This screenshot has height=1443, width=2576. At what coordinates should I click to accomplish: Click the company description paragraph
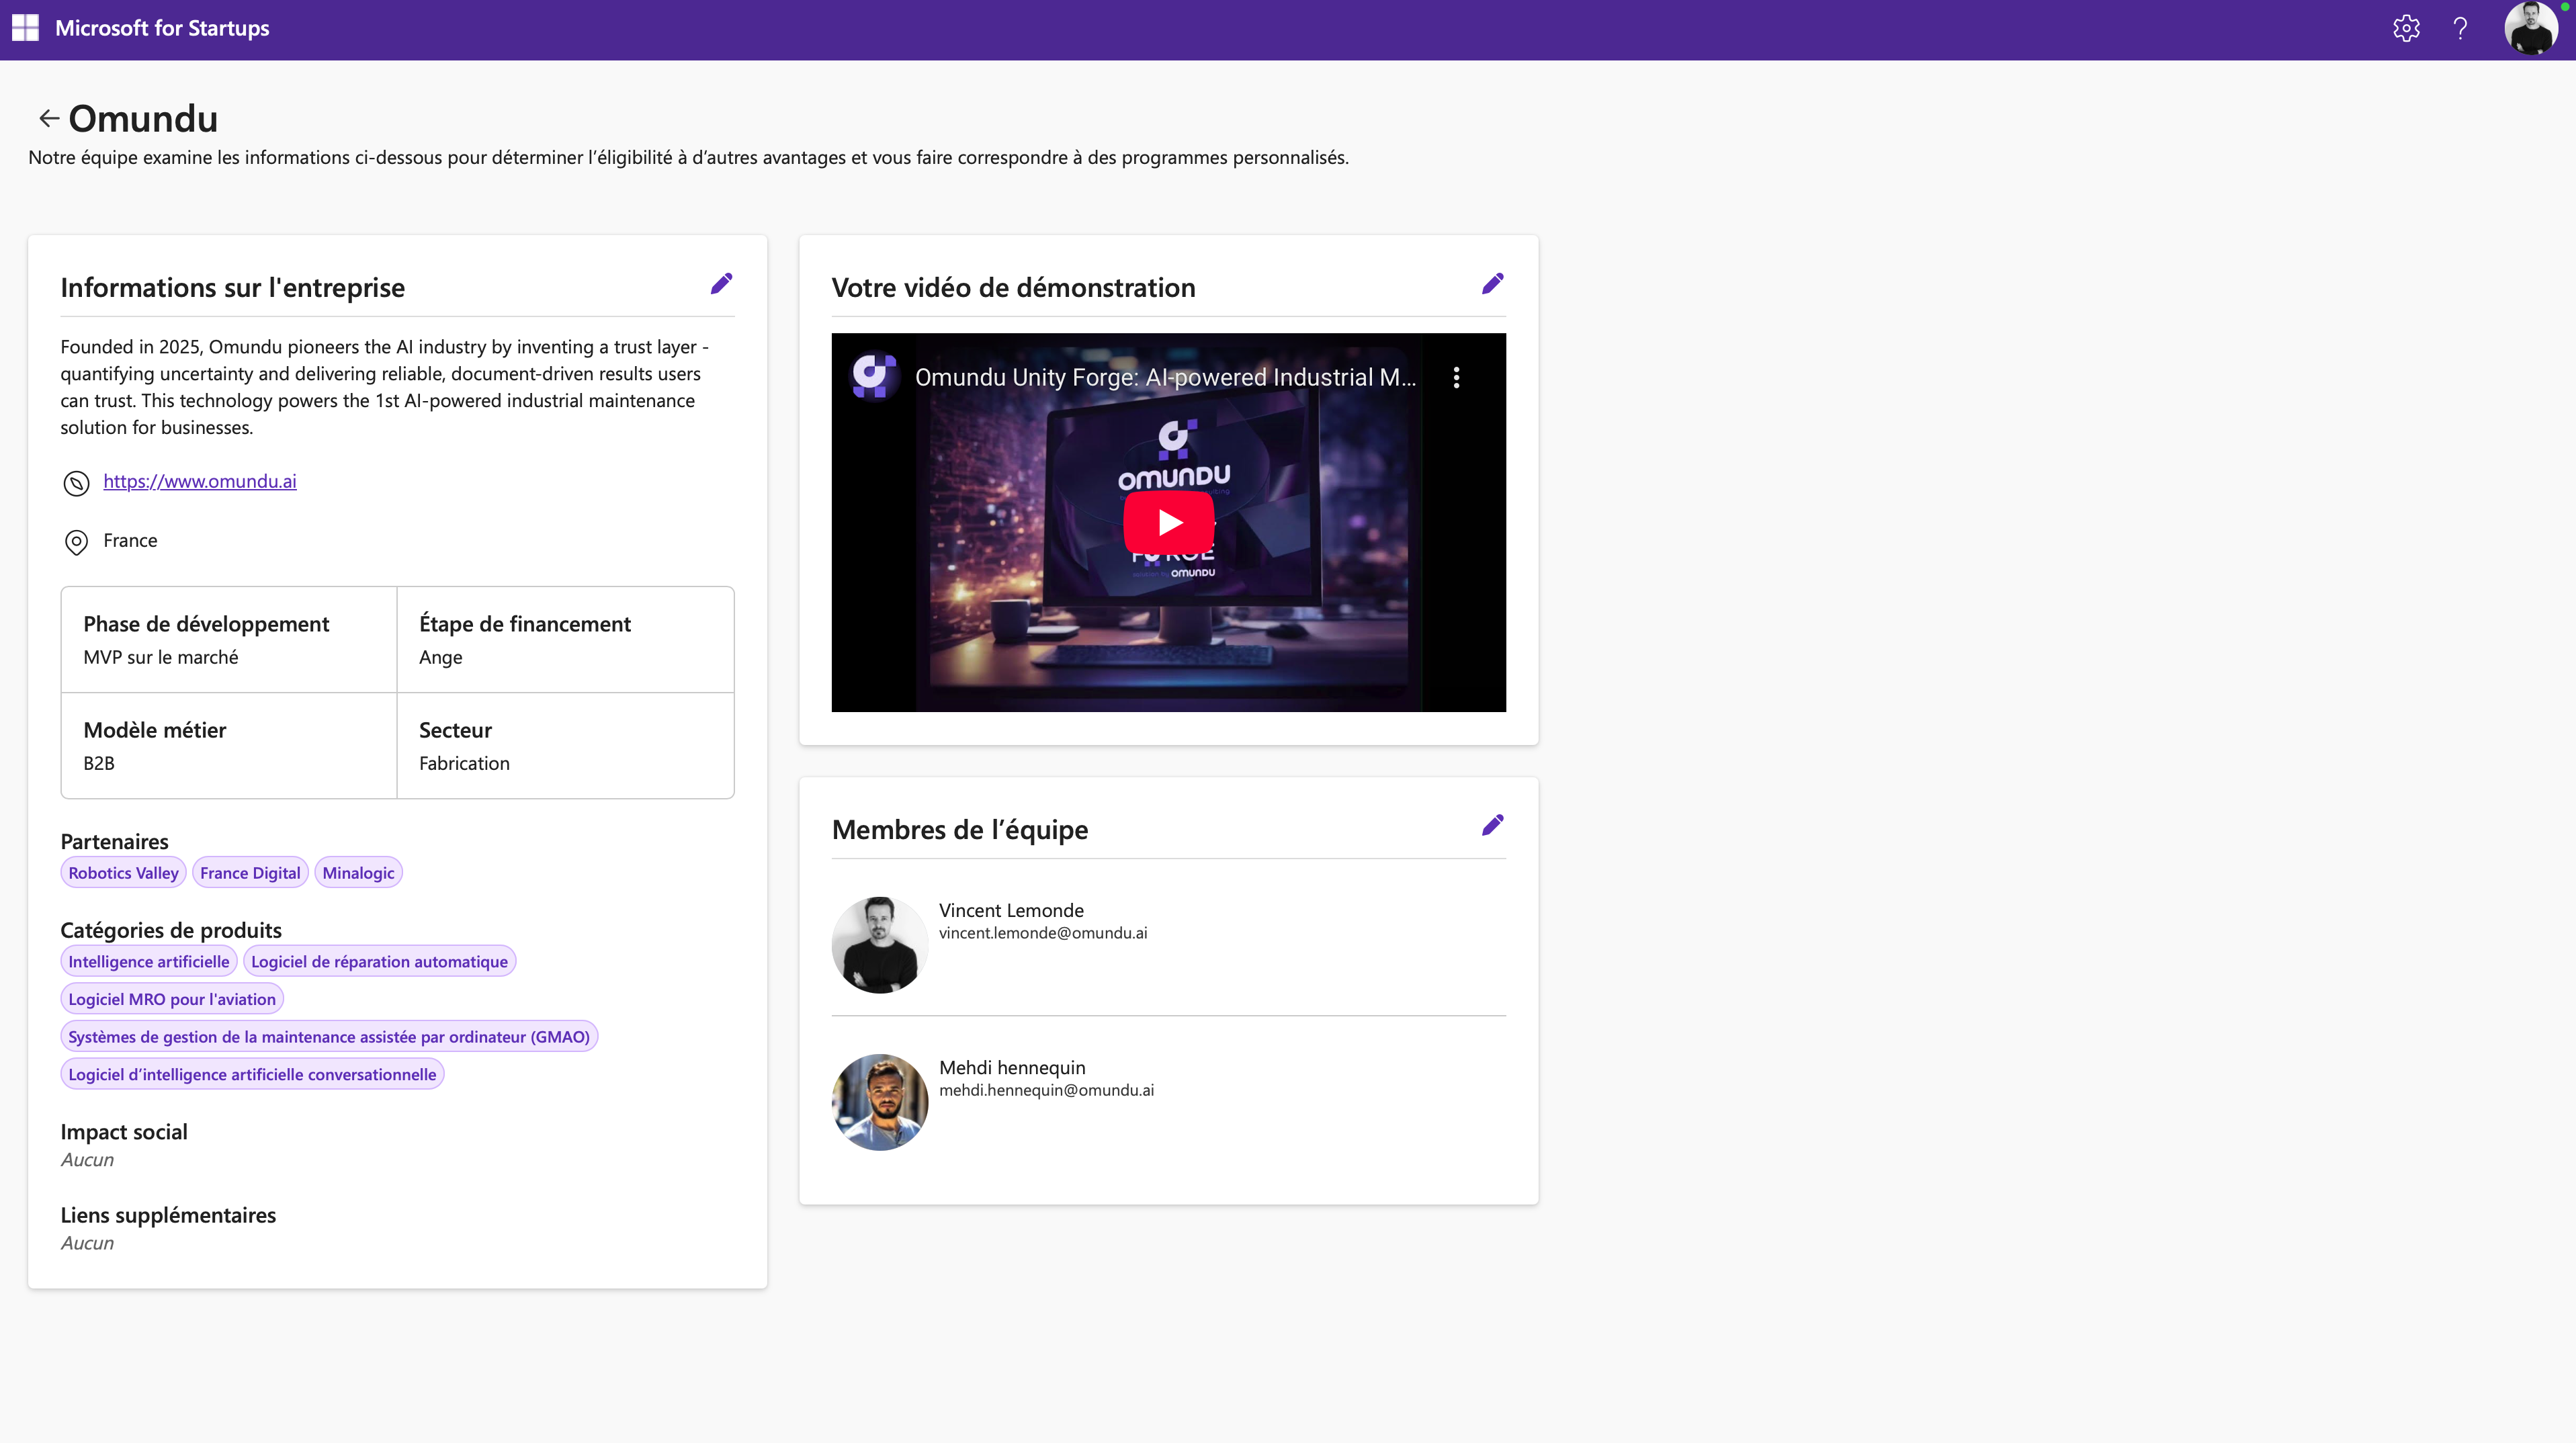[385, 387]
